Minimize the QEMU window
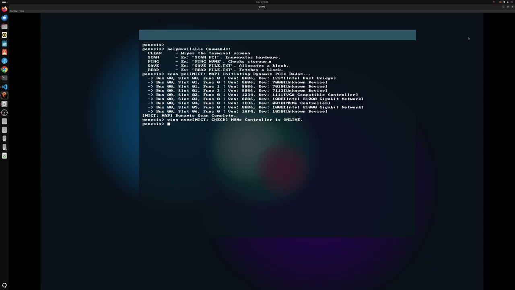Screen dimensions: 515x290 coord(503,6)
